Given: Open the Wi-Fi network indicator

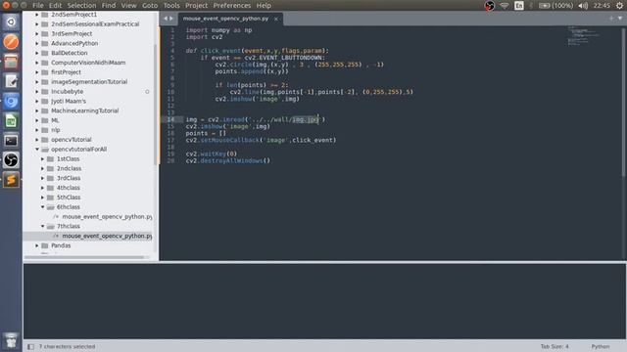Looking at the screenshot, I should pyautogui.click(x=505, y=6).
